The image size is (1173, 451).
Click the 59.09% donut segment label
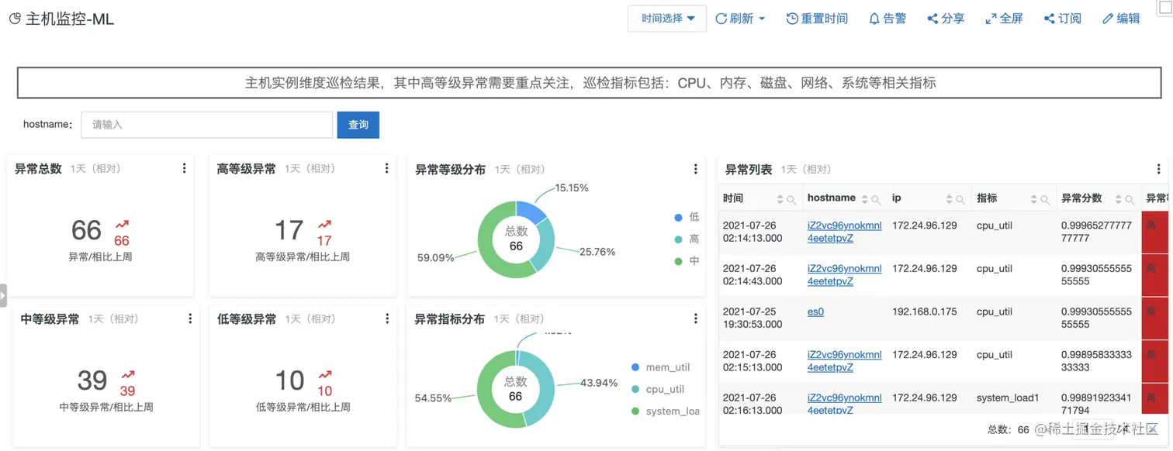[435, 257]
